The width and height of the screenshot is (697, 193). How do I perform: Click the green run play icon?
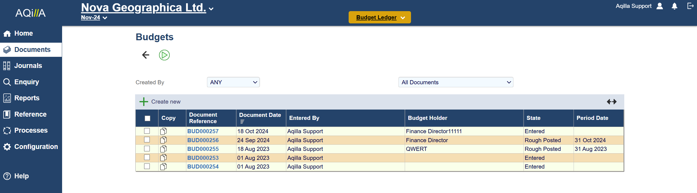pos(164,55)
